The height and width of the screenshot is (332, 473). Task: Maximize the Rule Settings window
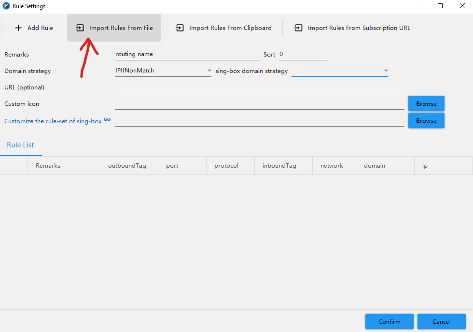440,6
